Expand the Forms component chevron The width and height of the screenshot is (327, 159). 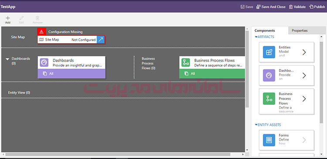(304, 140)
